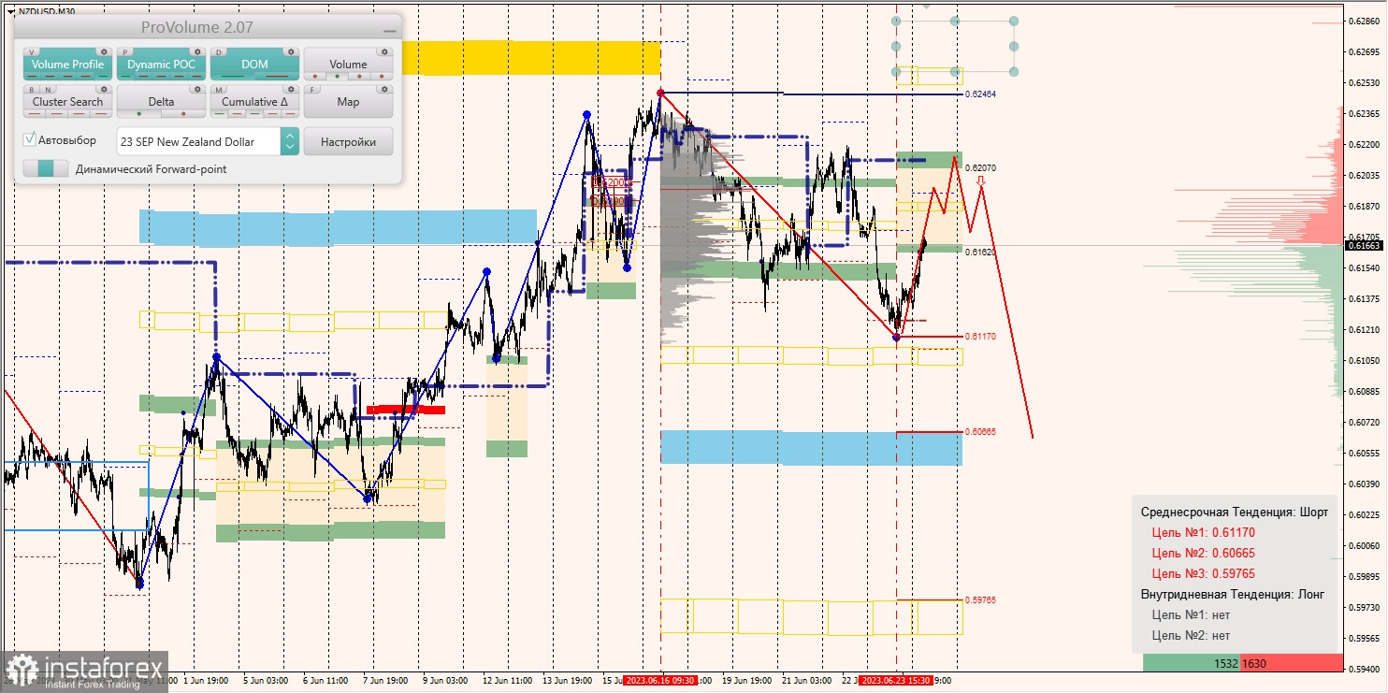The image size is (1388, 693).
Task: Click the 0.59765 level label
Action: pos(982,599)
